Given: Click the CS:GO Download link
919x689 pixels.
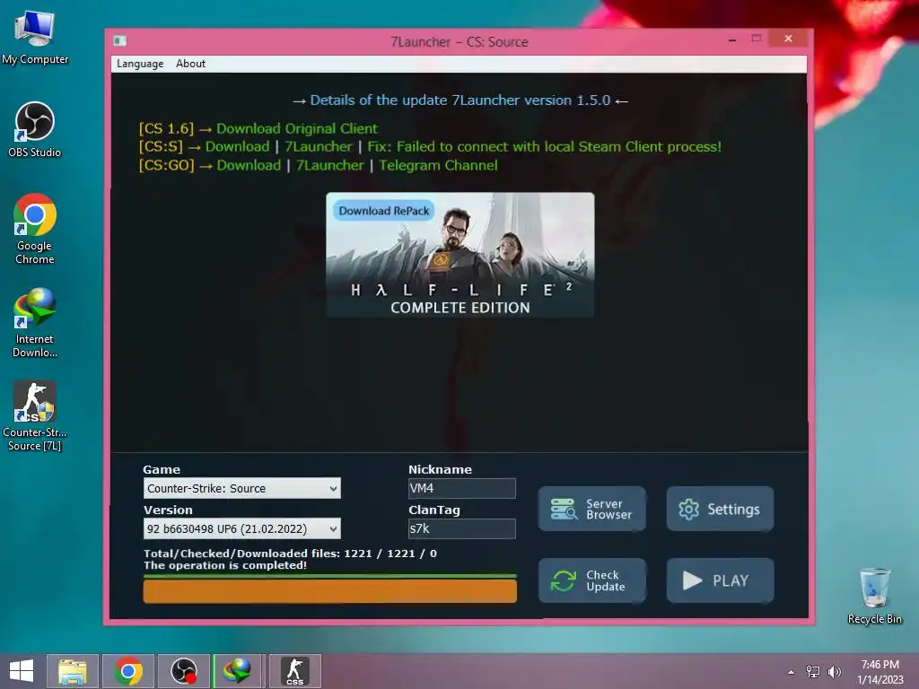Looking at the screenshot, I should [249, 165].
